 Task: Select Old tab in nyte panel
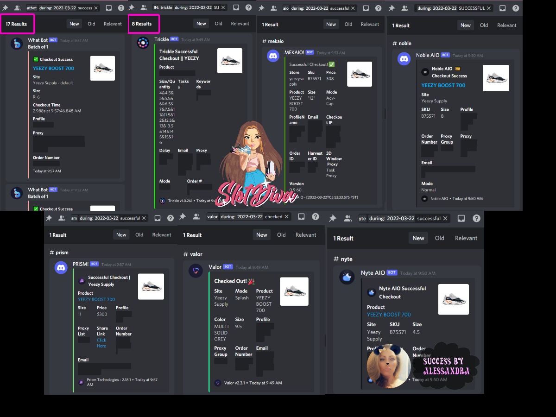(440, 238)
